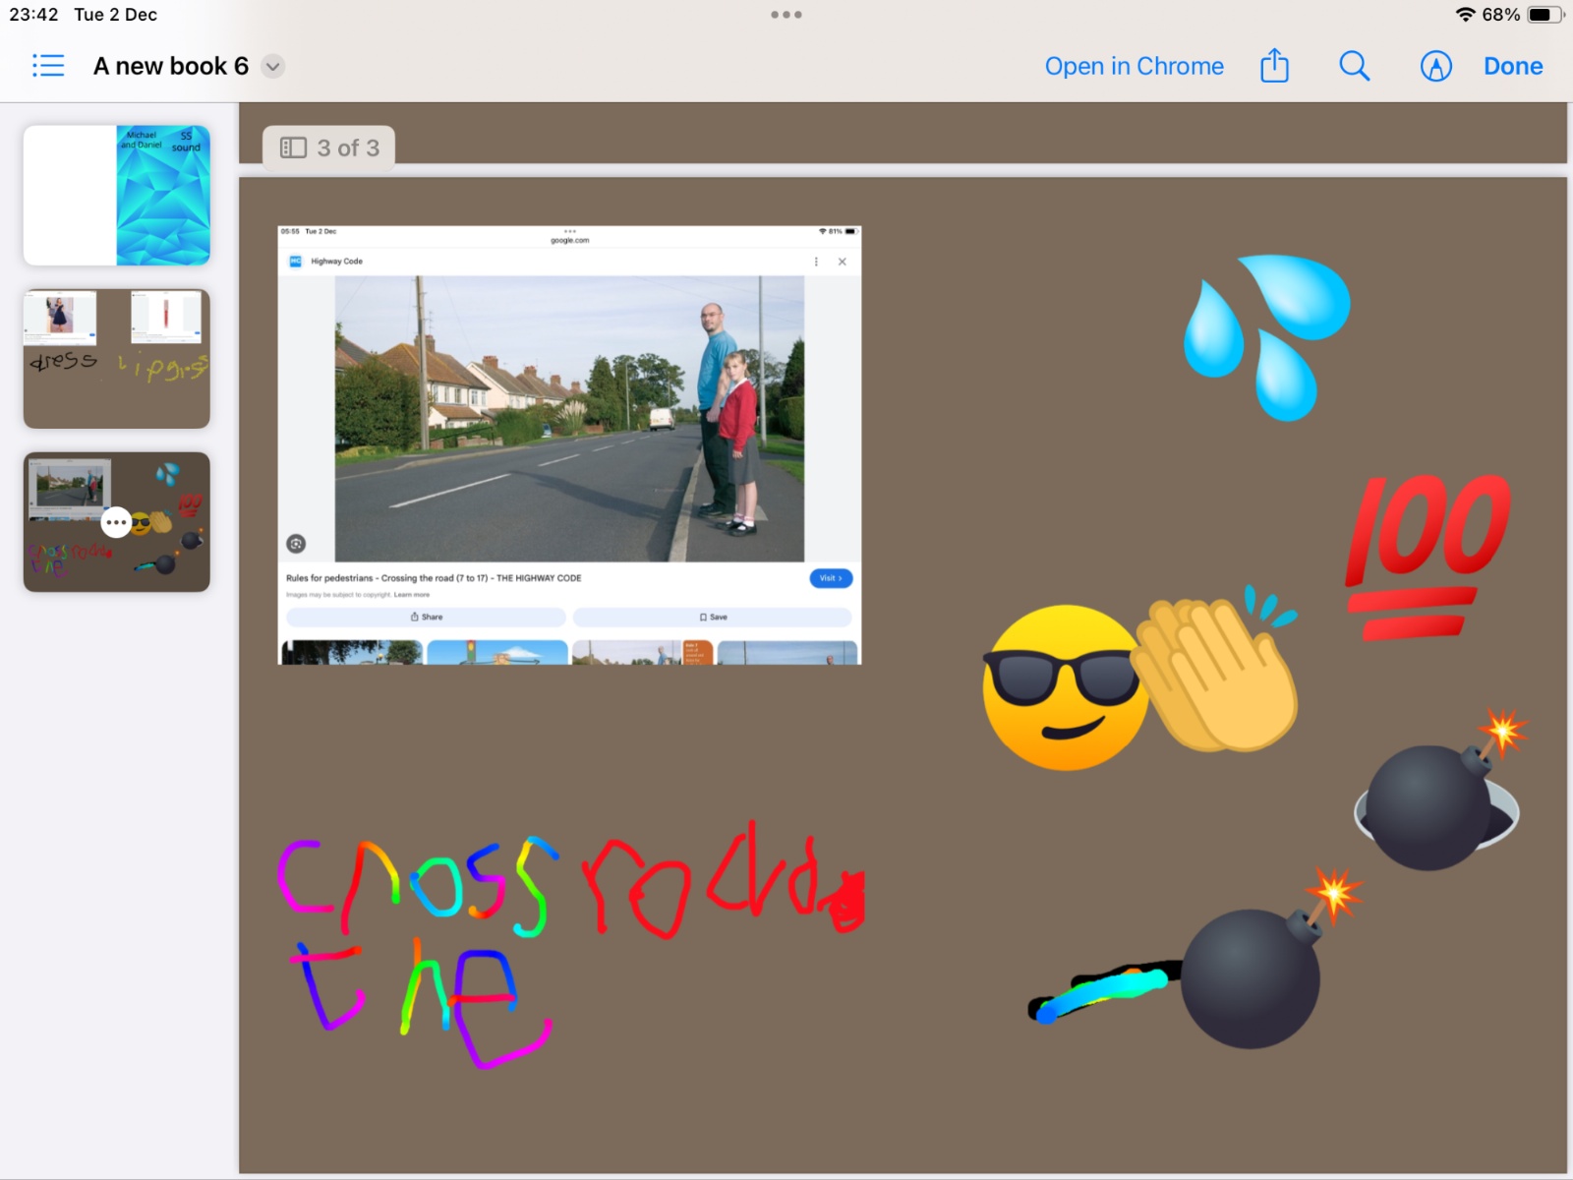Tap the blue water droplets emoji
The width and height of the screenshot is (1573, 1180).
[x=1265, y=334]
